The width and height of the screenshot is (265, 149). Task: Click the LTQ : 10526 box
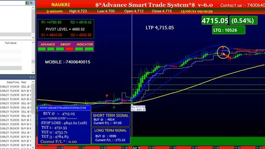point(229,30)
